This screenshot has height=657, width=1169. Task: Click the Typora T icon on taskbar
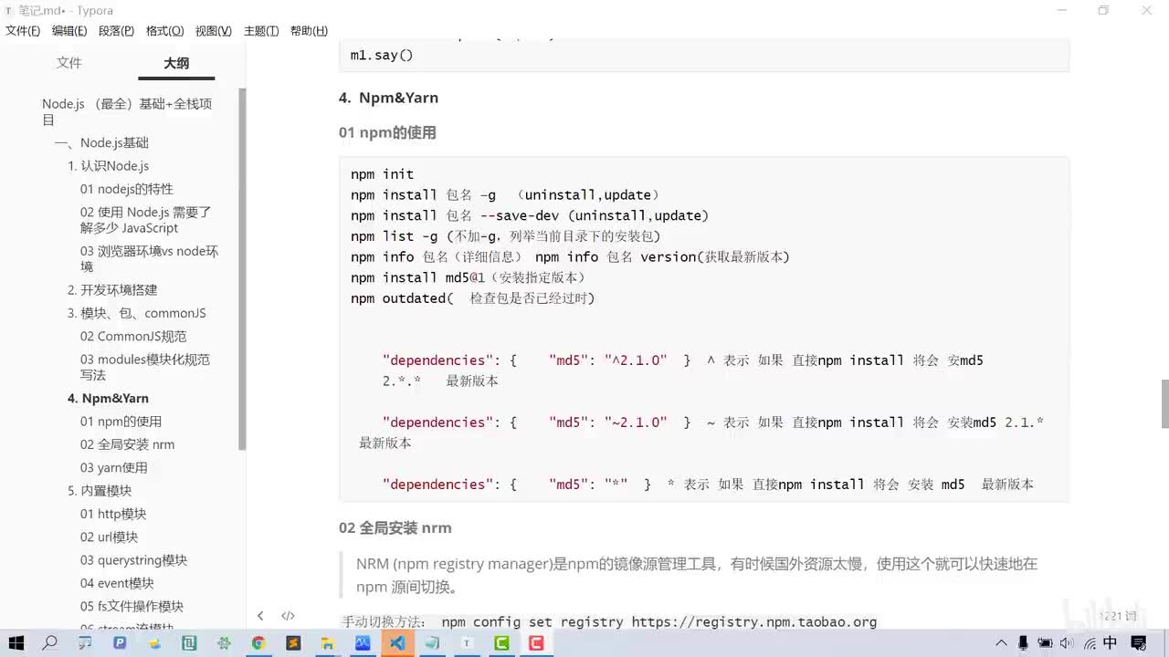467,643
